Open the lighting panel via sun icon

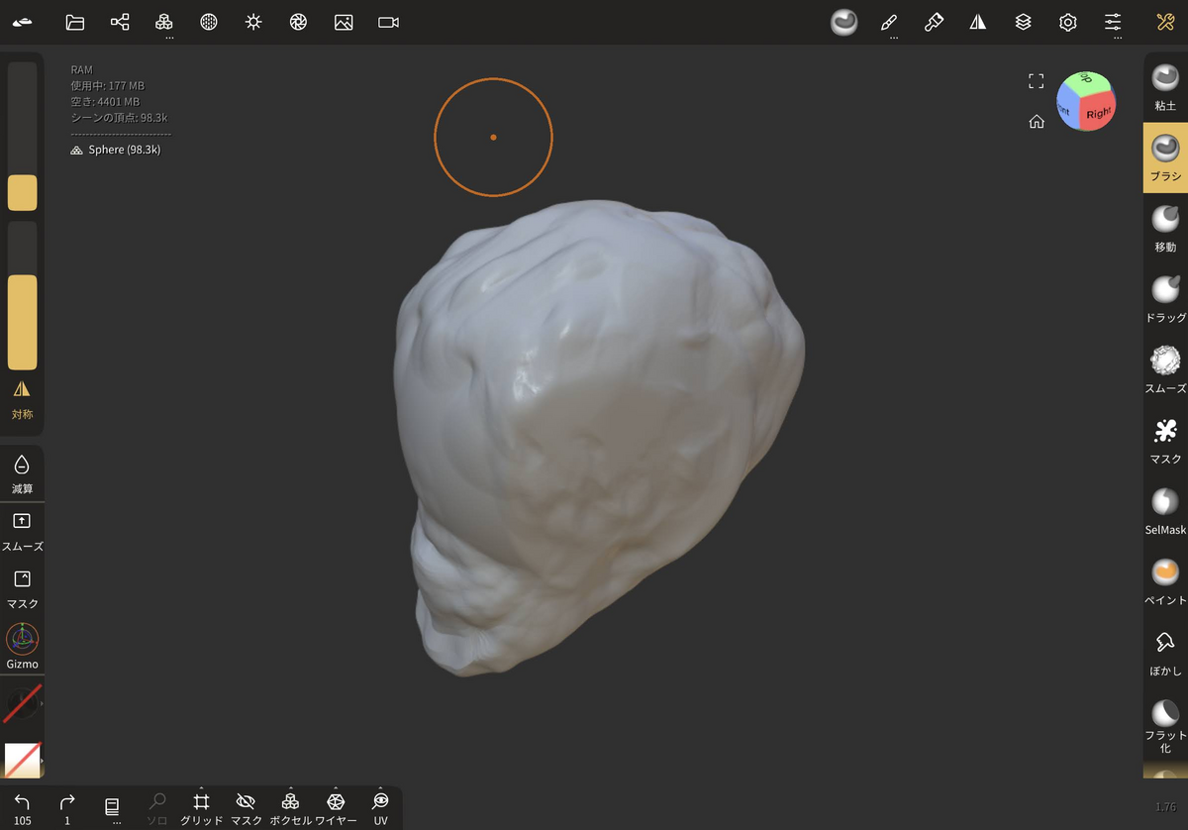pyautogui.click(x=253, y=22)
